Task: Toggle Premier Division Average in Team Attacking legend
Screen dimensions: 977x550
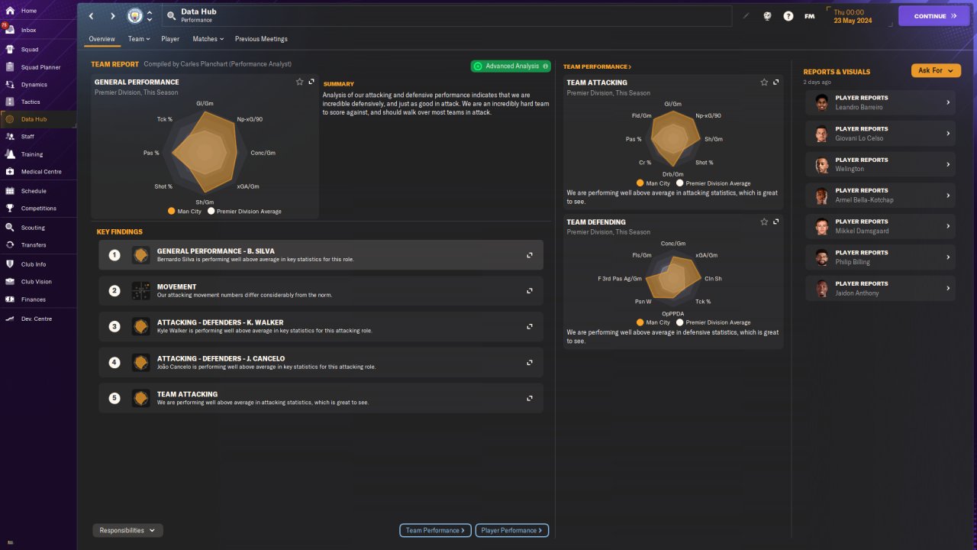Action: tap(714, 183)
